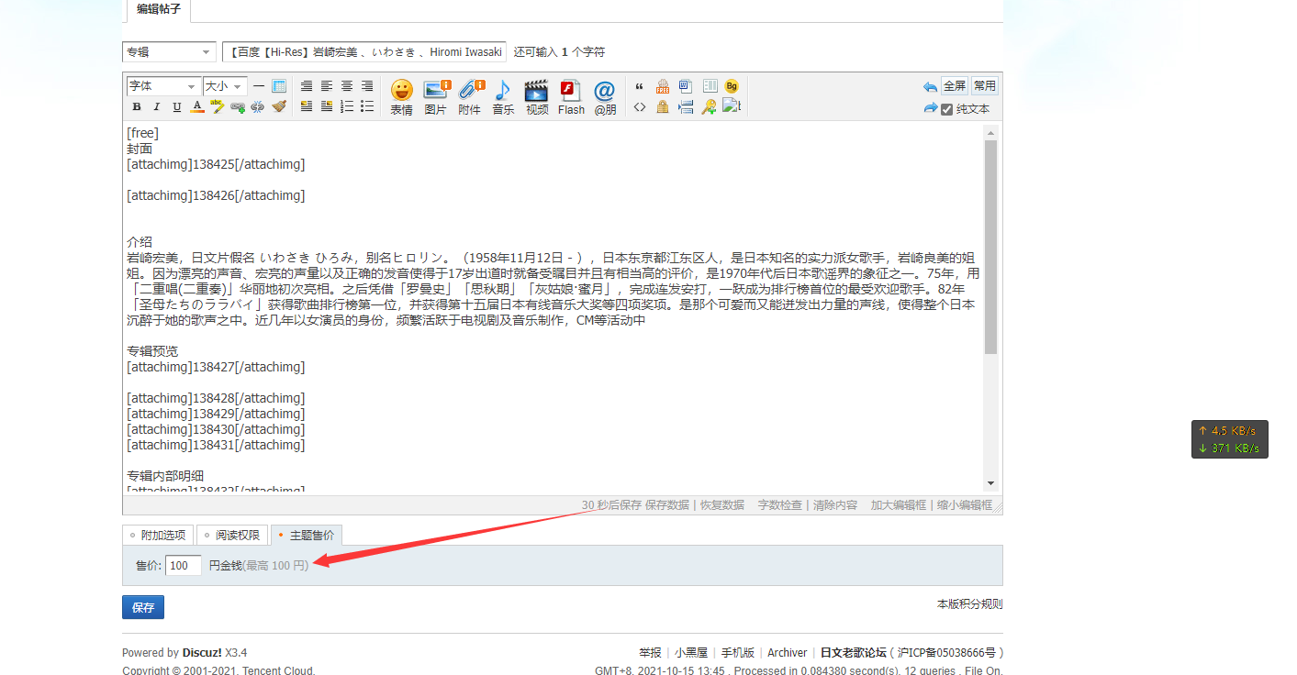
Task: Open the 大小 font size dropdown
Action: click(x=225, y=85)
